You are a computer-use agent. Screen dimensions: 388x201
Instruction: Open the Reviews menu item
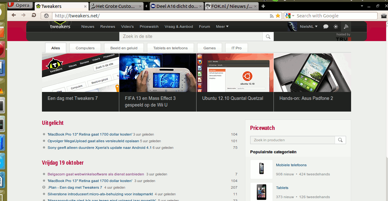pos(108,27)
